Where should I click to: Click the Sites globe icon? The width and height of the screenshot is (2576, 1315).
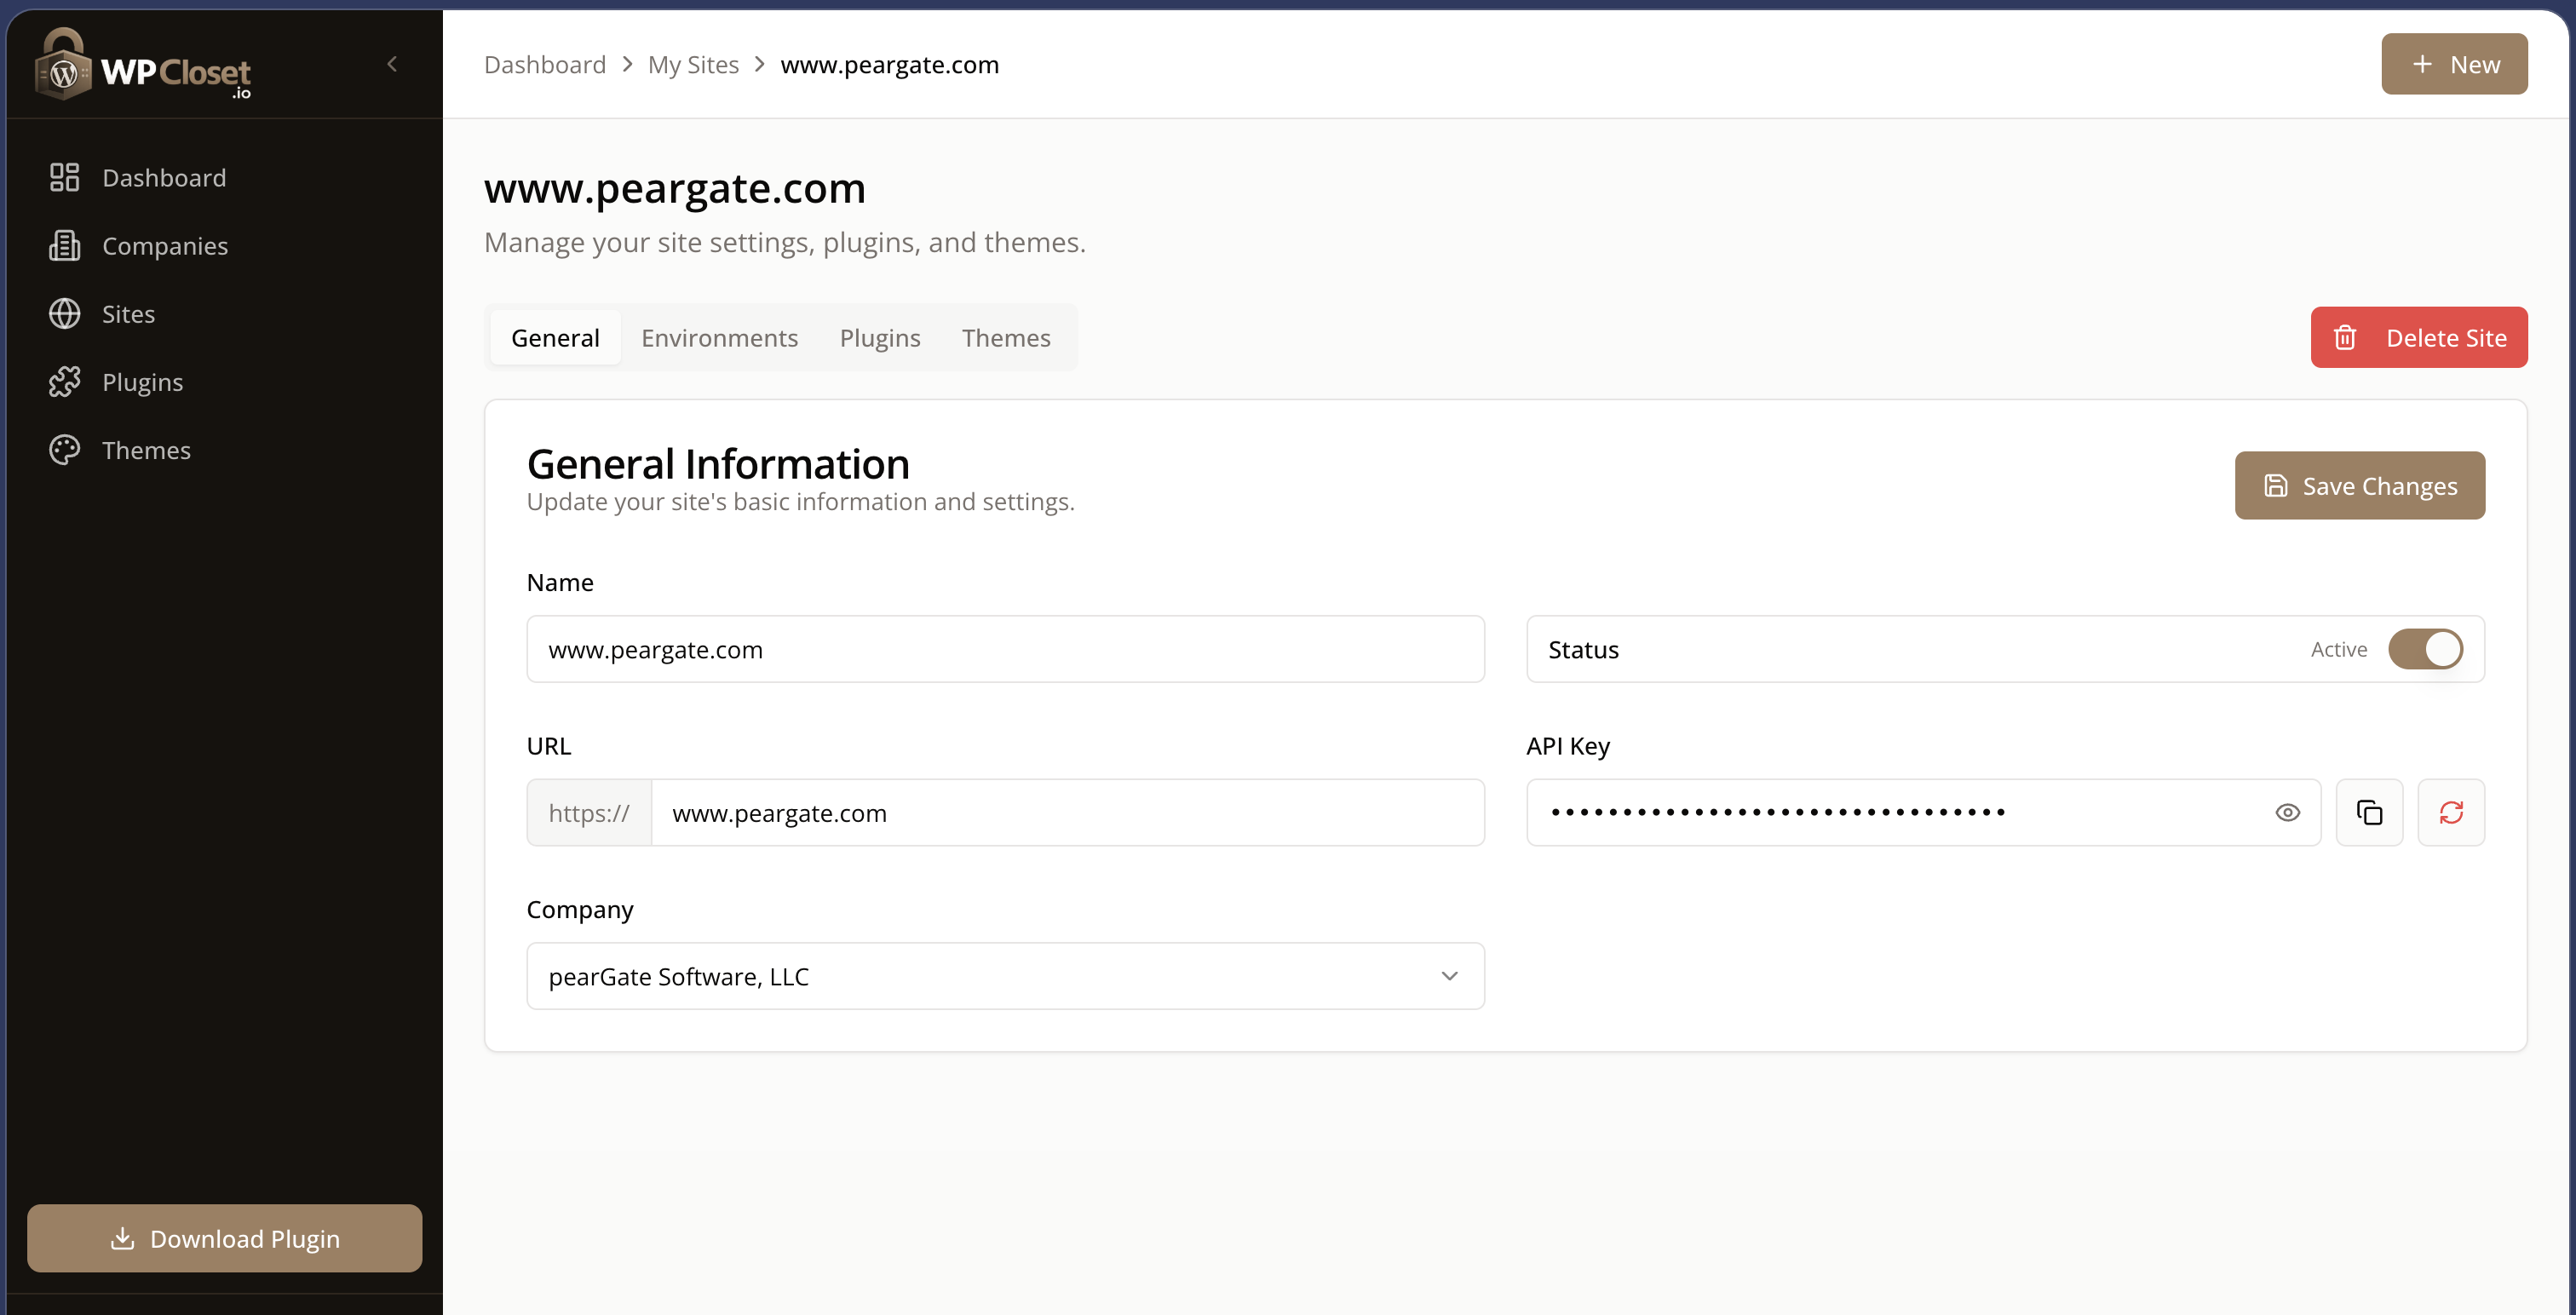click(64, 313)
